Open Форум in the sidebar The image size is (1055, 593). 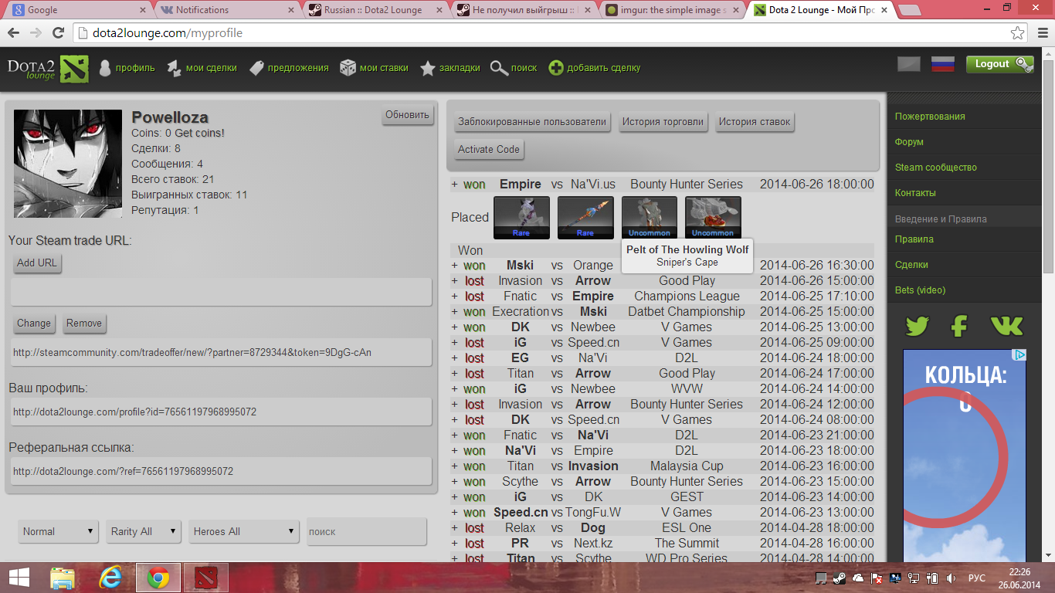click(x=909, y=141)
